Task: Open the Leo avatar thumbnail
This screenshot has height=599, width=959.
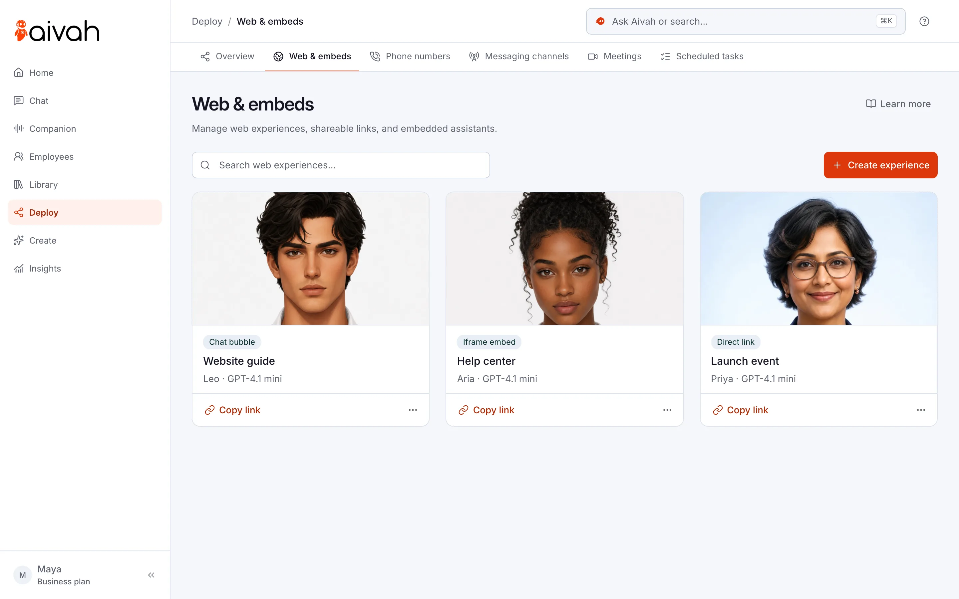Action: [x=311, y=259]
